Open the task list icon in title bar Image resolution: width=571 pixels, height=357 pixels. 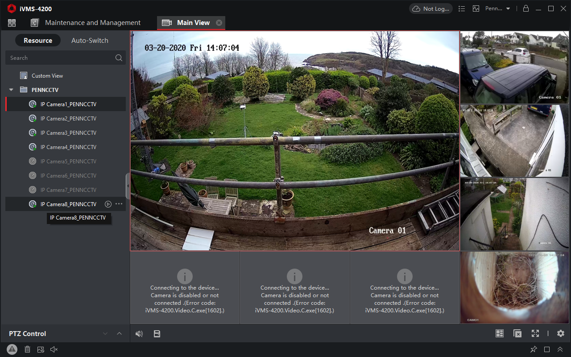[x=462, y=8]
